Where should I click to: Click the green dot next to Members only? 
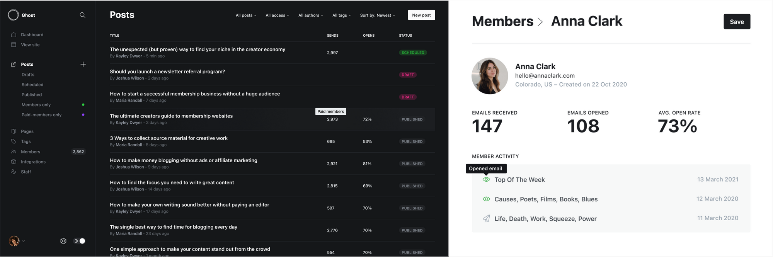point(83,105)
